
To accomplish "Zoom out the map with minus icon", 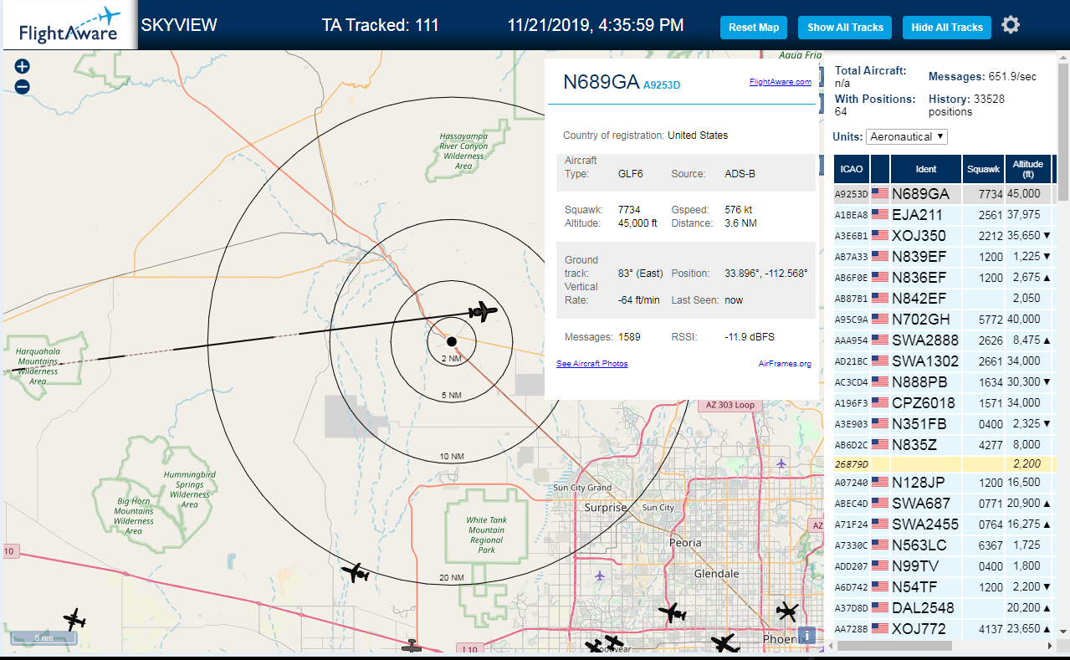I will (x=22, y=86).
